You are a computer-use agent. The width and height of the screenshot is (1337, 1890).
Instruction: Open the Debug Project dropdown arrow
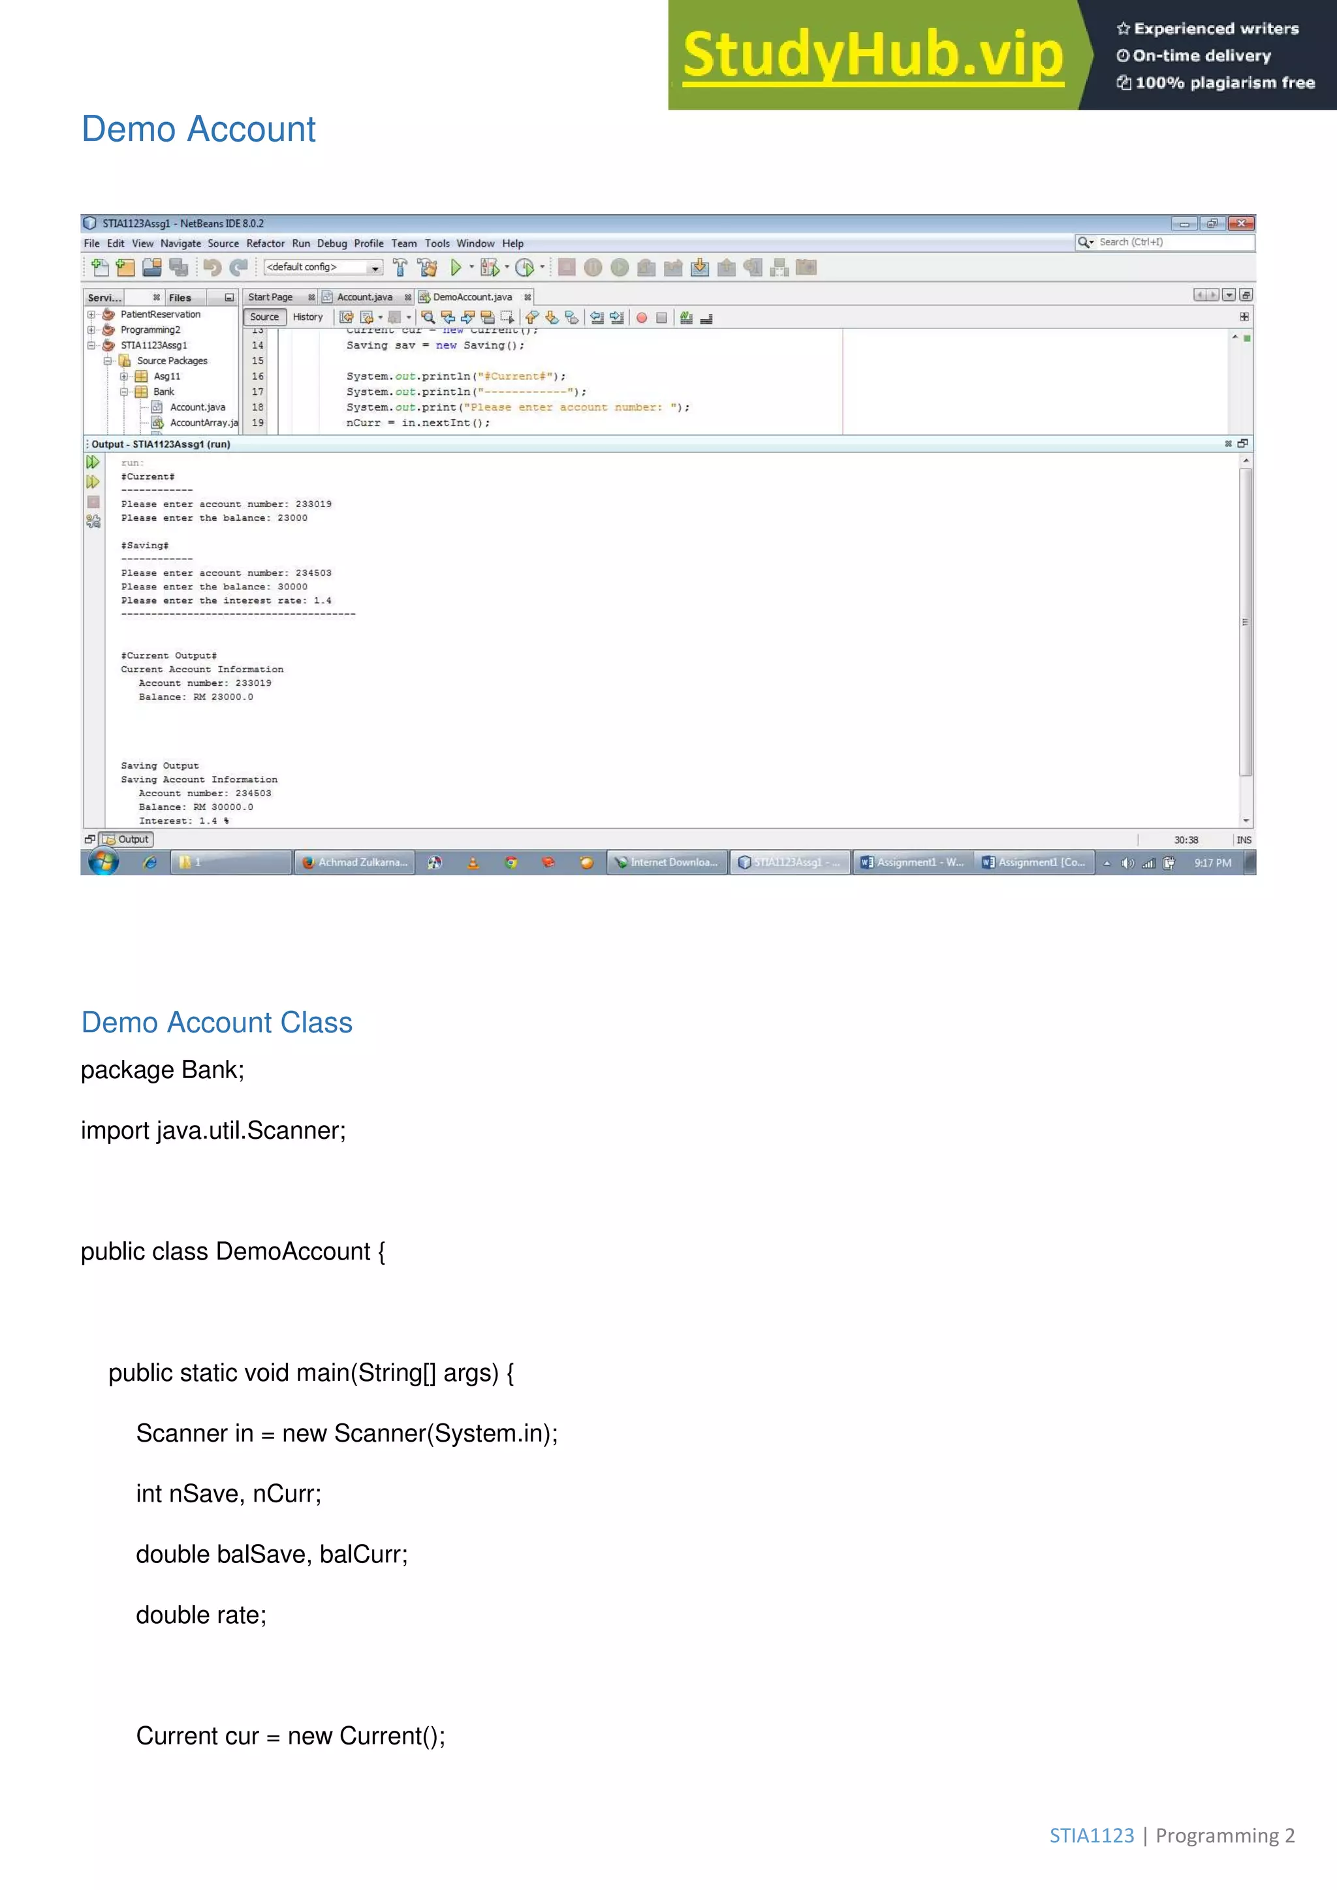(x=507, y=267)
